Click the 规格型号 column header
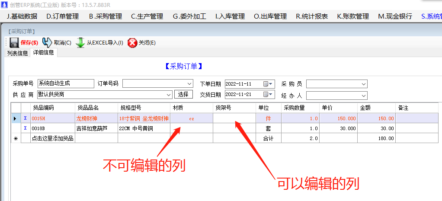The height and width of the screenshot is (201, 442). tap(144, 108)
